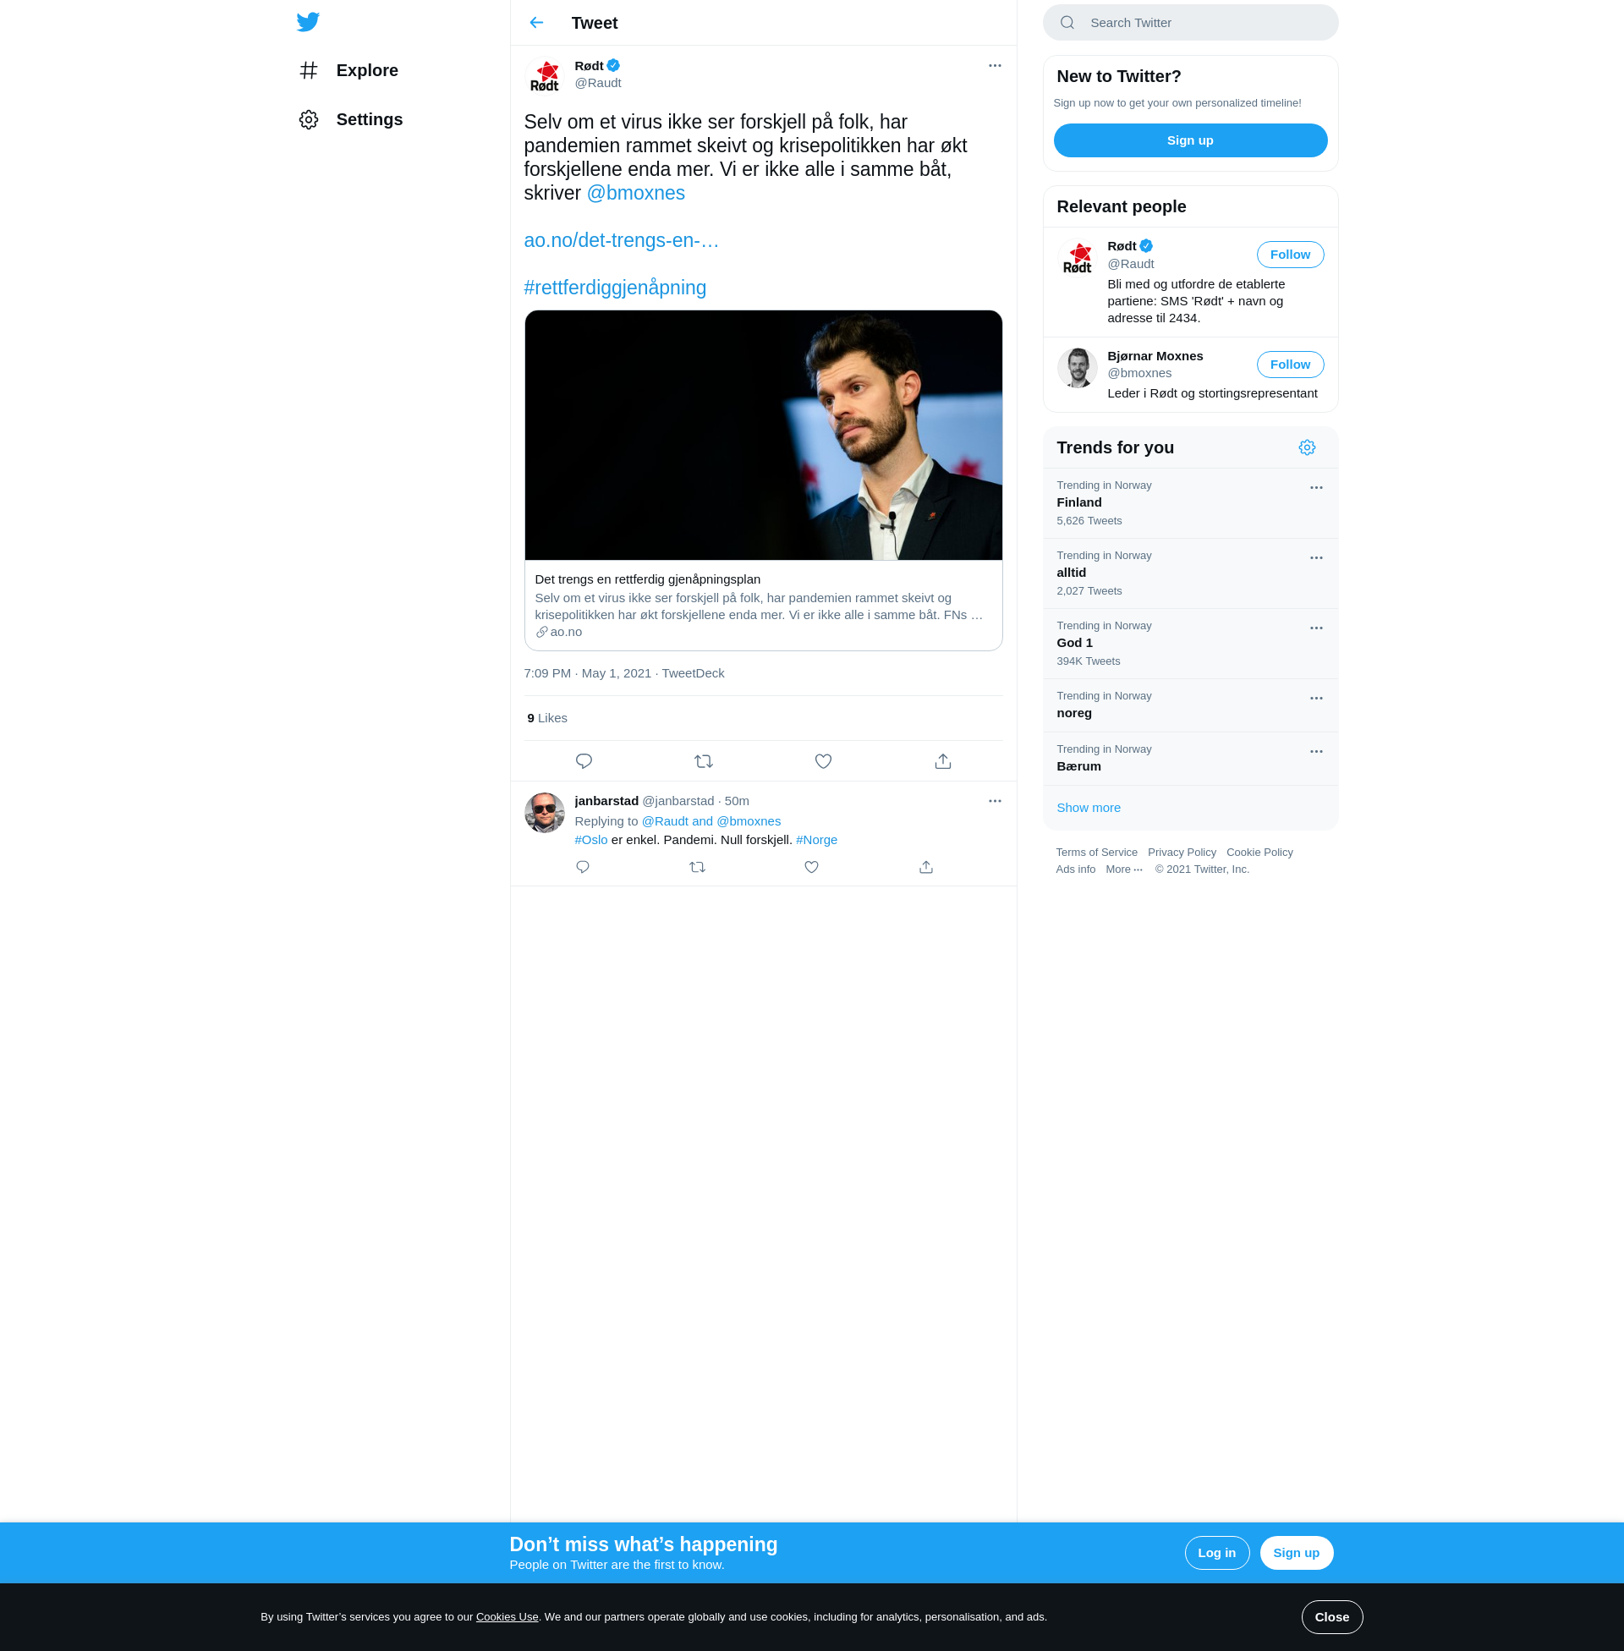The image size is (1624, 1651).
Task: Open Terms of Service link
Action: (x=1096, y=853)
